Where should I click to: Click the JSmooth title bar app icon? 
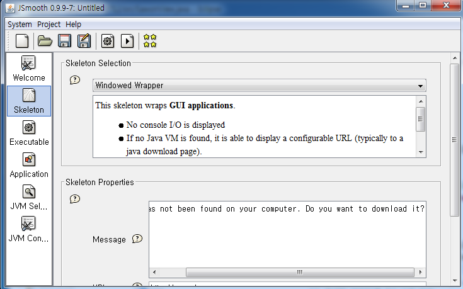click(x=10, y=8)
